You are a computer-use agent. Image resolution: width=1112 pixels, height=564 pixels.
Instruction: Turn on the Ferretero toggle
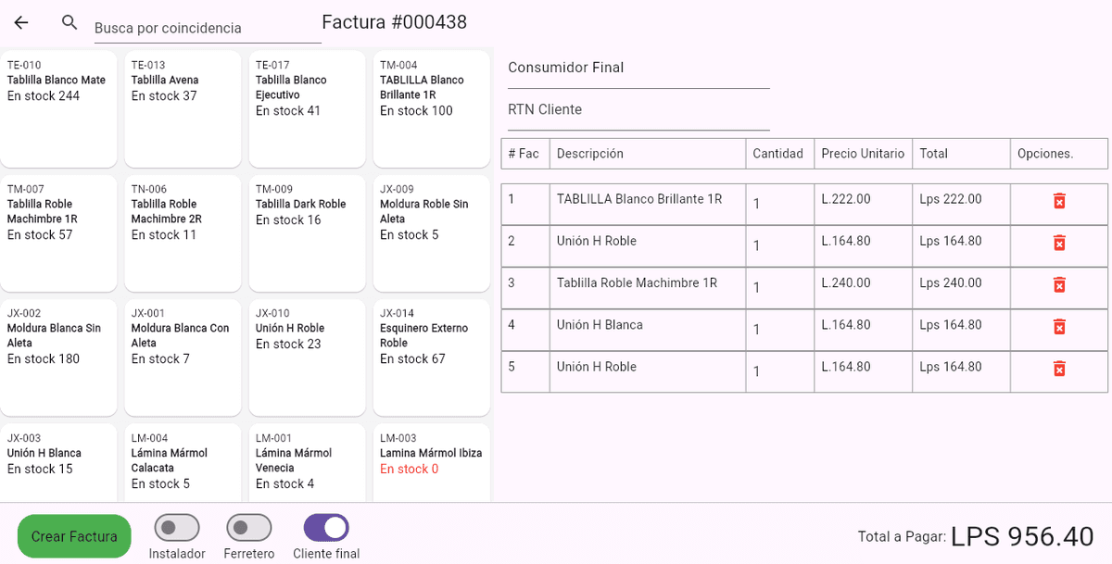248,528
